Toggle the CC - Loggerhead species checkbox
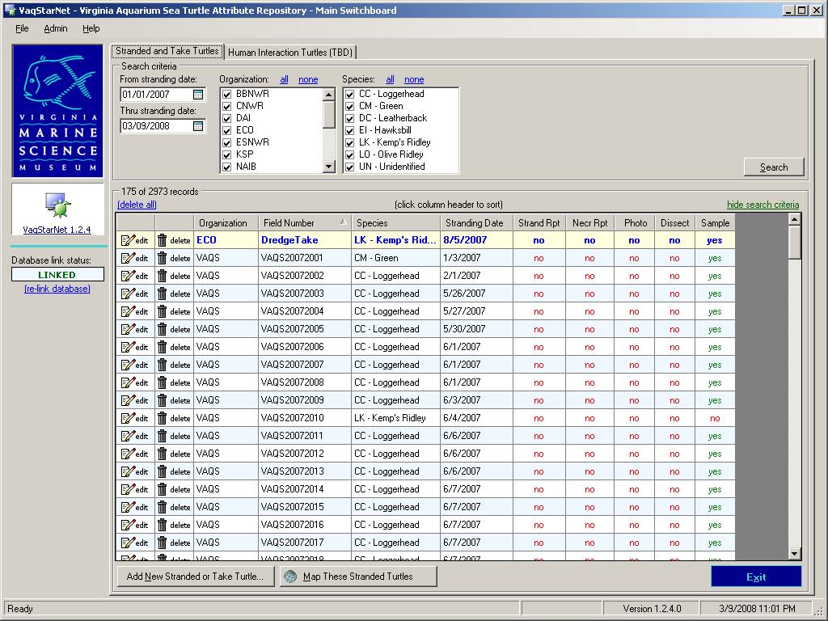 click(350, 94)
